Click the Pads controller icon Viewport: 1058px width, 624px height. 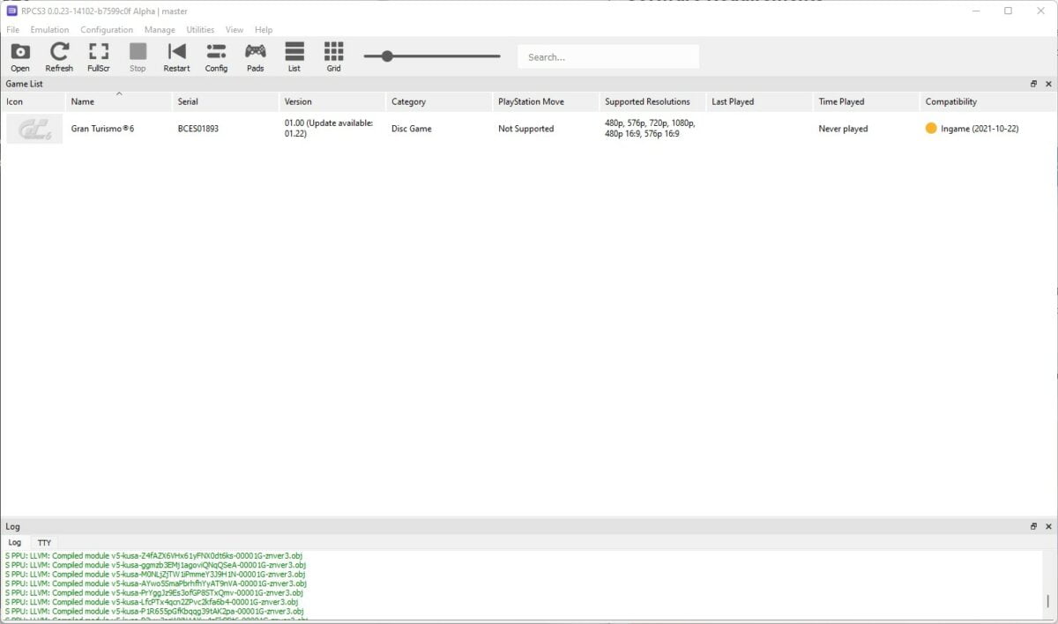(x=255, y=53)
